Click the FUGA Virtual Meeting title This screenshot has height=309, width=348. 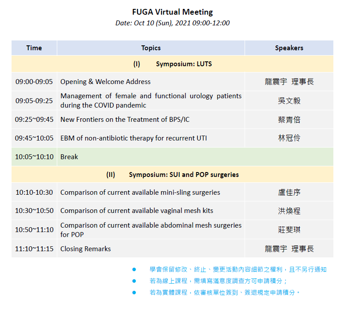click(x=172, y=12)
